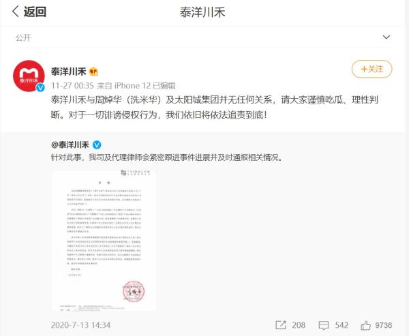Go back using the 返回 arrow
Screen dimensions: 409x336
pos(16,12)
